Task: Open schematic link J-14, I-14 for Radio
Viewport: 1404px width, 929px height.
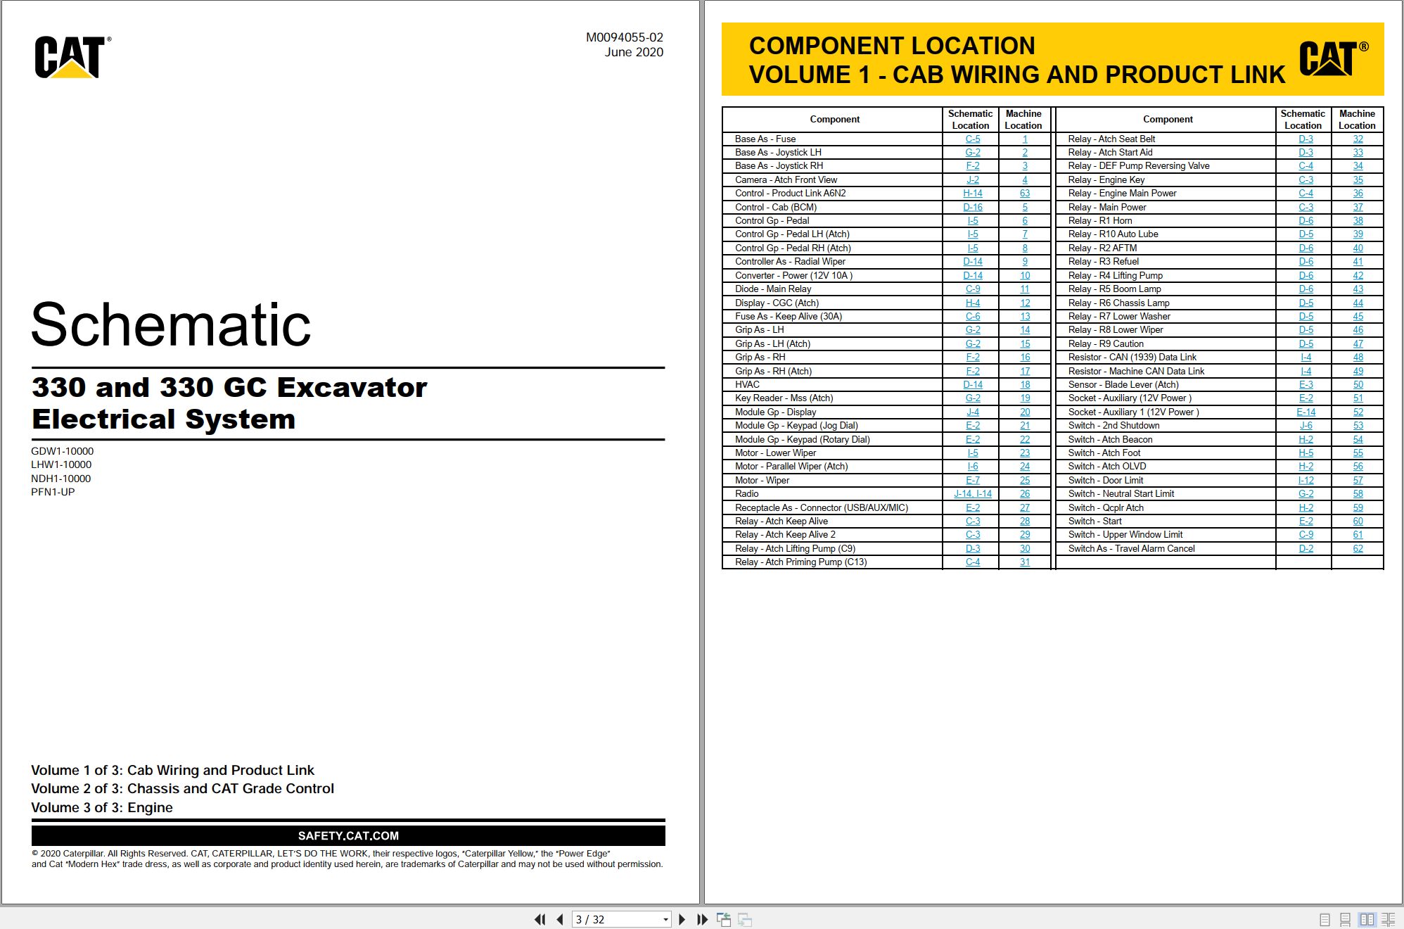Action: (972, 493)
